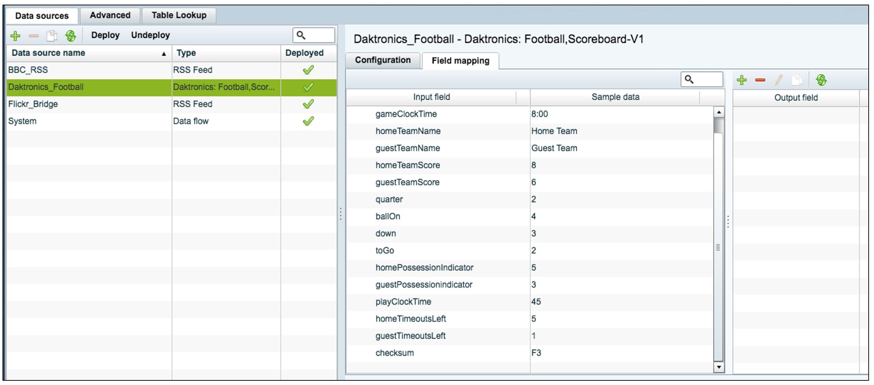Click the edit output field pencil icon

pos(778,80)
